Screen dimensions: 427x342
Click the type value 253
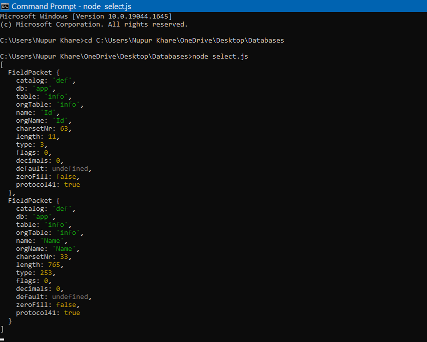(x=47, y=272)
